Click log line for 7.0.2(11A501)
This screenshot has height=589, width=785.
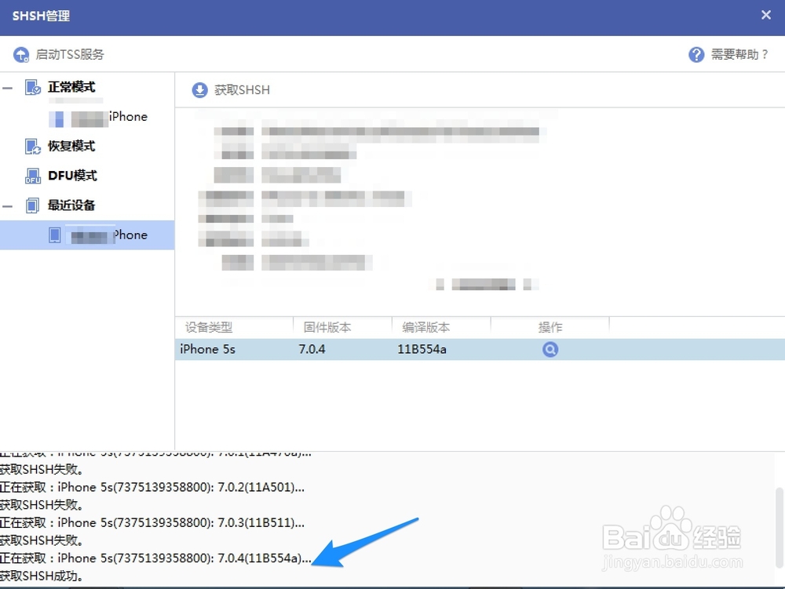tap(152, 487)
